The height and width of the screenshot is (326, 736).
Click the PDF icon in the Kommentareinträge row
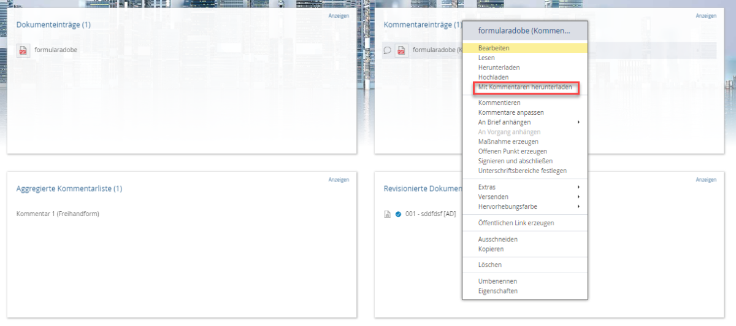click(401, 50)
